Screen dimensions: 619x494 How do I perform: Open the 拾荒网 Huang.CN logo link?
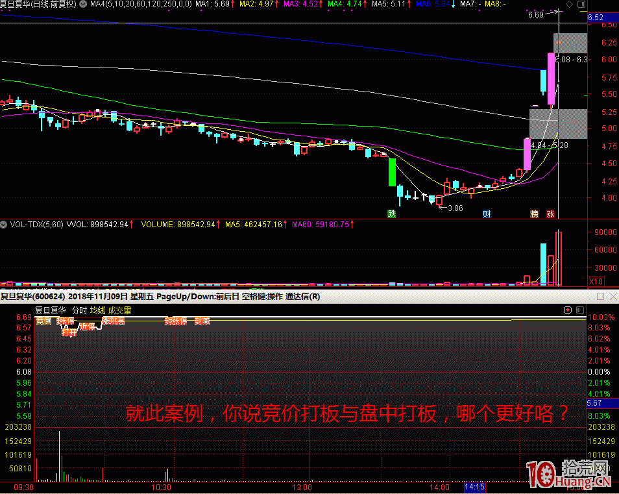pos(571,469)
